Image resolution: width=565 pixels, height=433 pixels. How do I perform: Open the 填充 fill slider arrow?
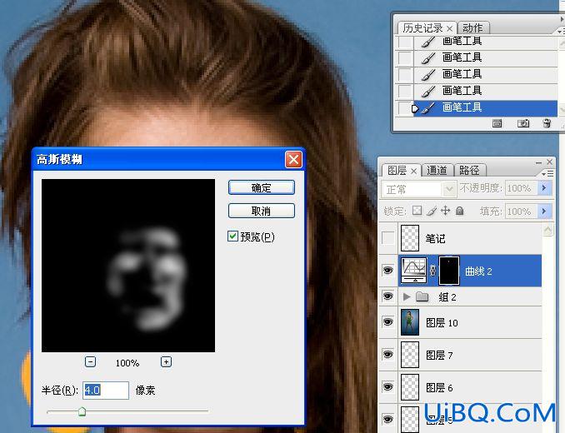[544, 211]
